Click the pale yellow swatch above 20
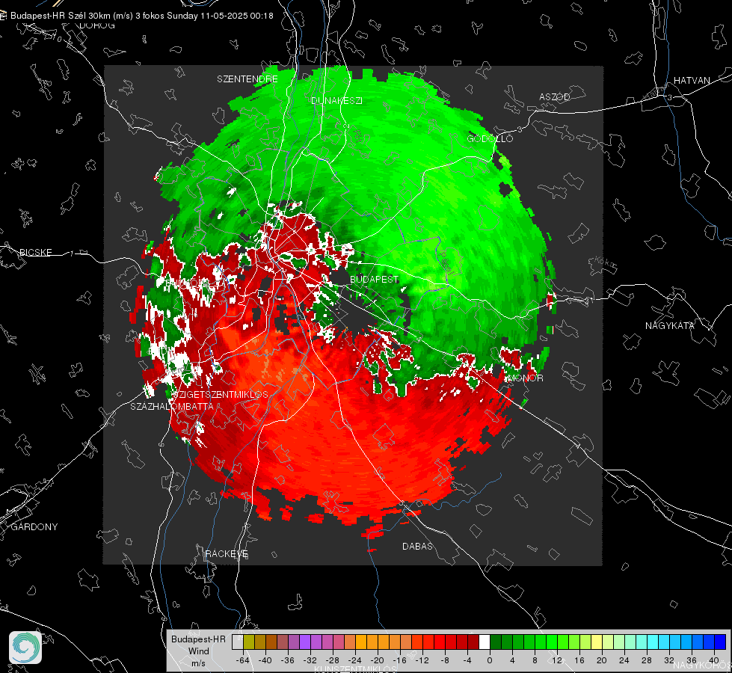The image size is (732, 673). point(597,642)
